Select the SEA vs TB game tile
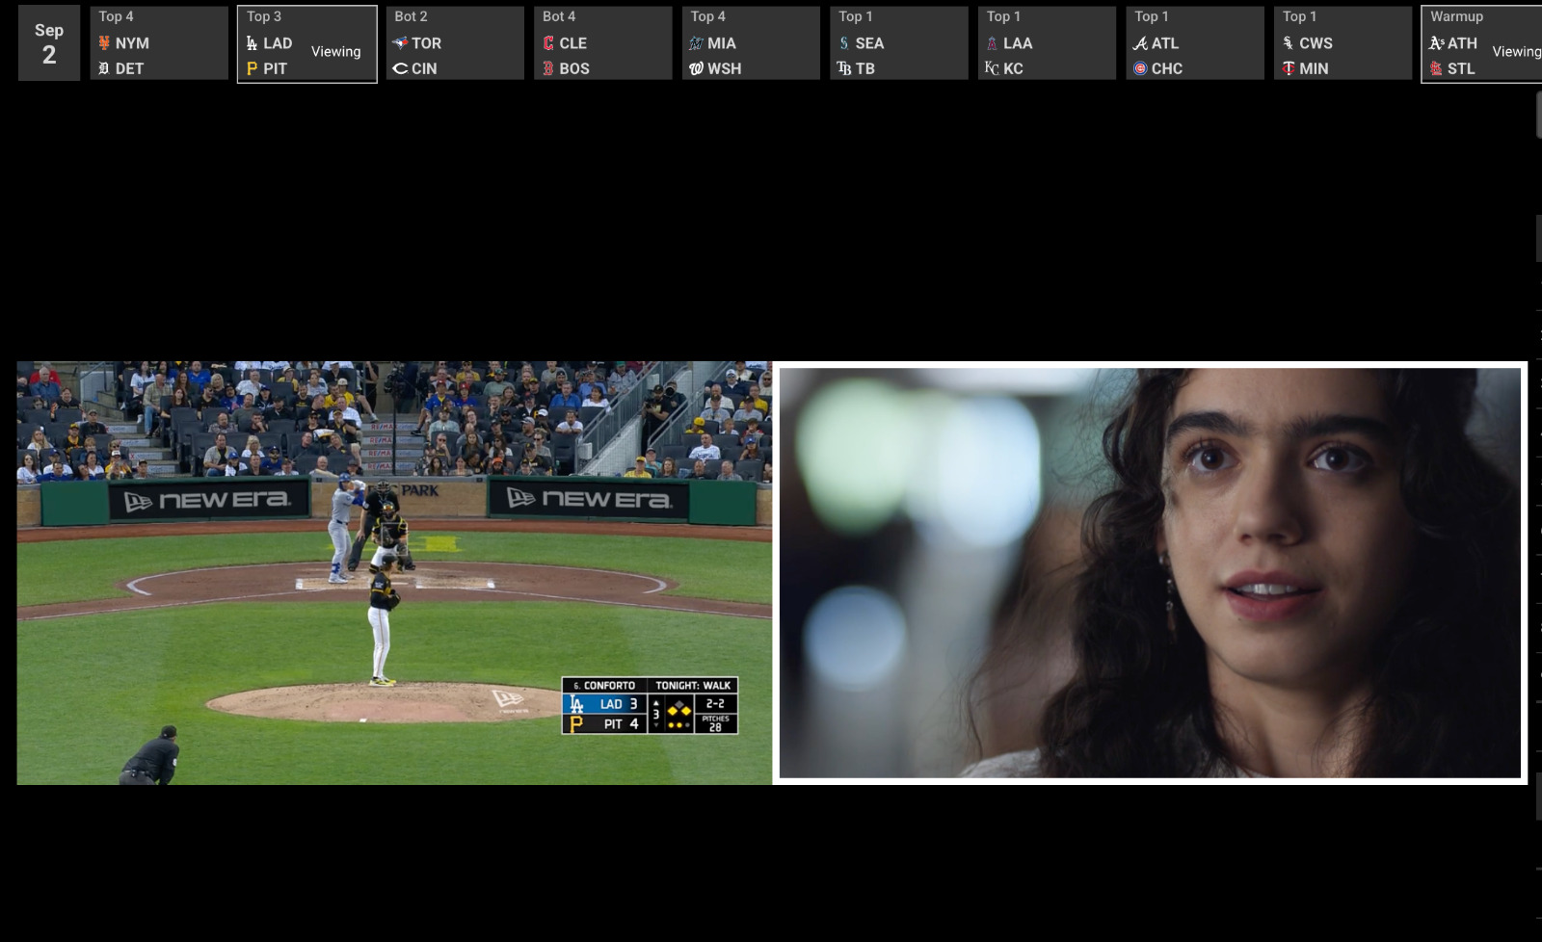This screenshot has height=942, width=1542. pos(898,43)
